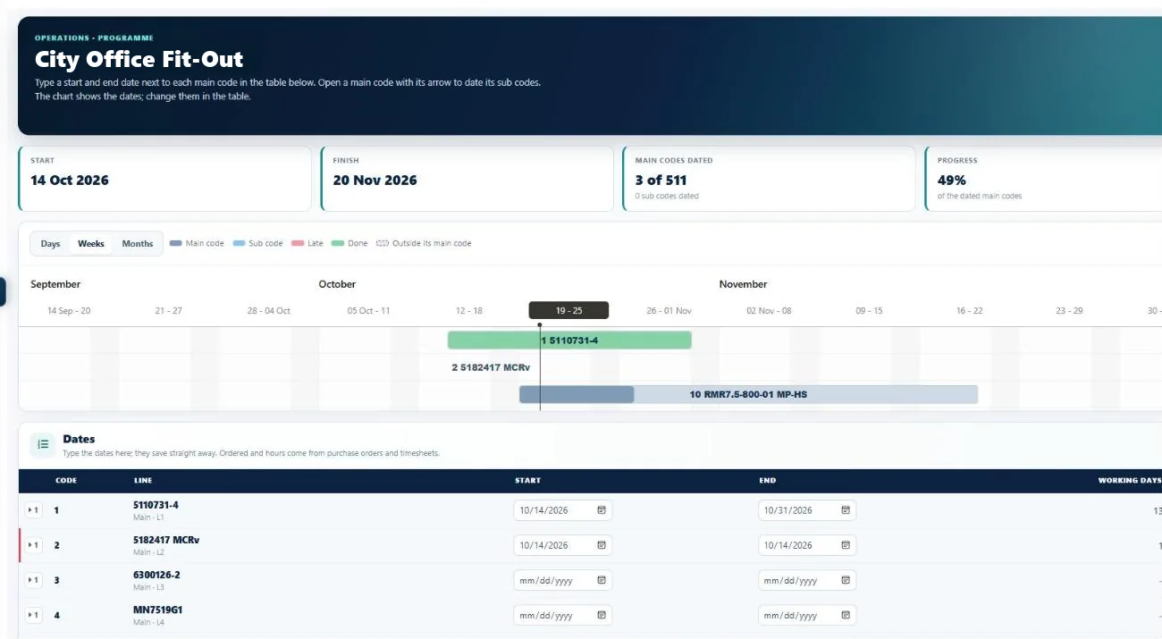Open calendar picker for 5110731-4 start date
Viewport: 1162px width, 639px height.
(x=602, y=510)
